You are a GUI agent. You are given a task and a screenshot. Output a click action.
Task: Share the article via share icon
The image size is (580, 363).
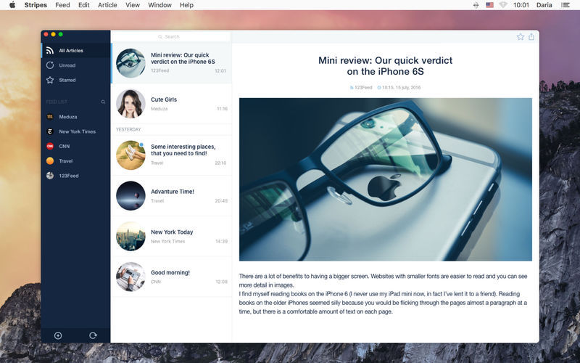point(531,37)
